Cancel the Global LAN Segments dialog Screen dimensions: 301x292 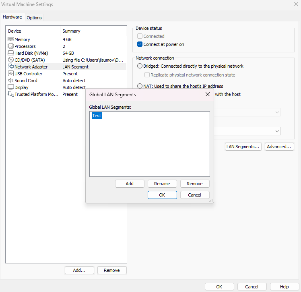click(195, 195)
